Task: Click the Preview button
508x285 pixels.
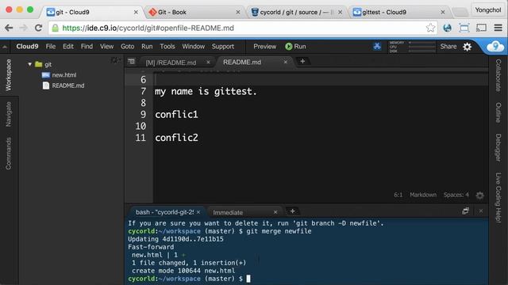Action: point(264,47)
